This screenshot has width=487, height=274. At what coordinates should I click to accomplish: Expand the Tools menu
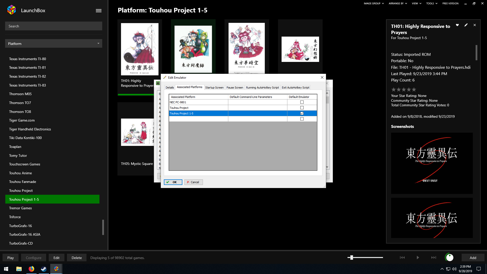coord(432,4)
